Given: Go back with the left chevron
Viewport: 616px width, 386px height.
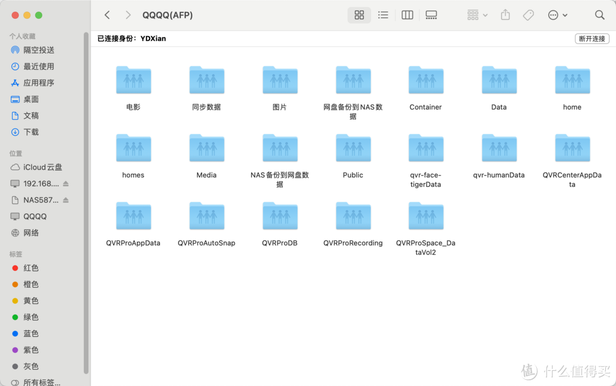Looking at the screenshot, I should (107, 15).
